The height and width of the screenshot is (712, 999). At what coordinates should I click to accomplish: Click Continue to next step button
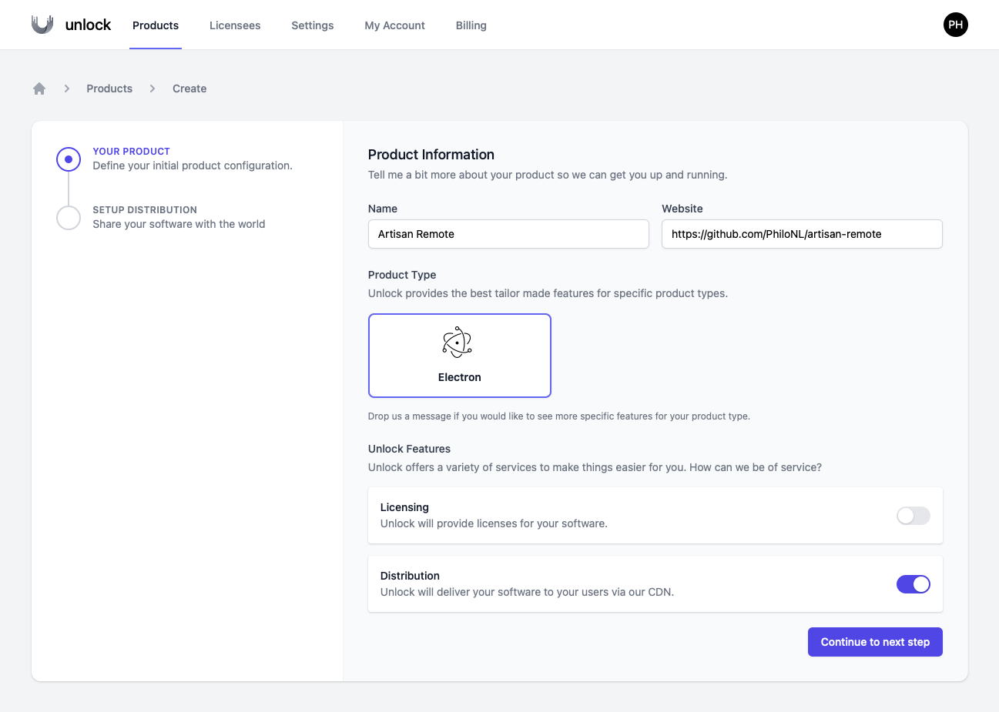tap(875, 642)
